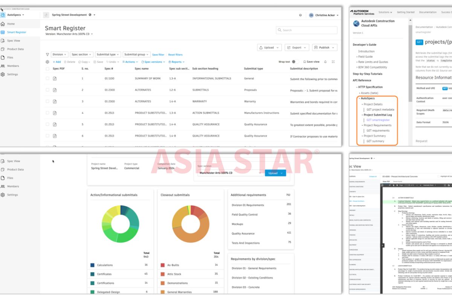Image resolution: width=452 pixels, height=301 pixels.
Task: Open the Submittal type filter dropdown
Action: click(x=108, y=55)
